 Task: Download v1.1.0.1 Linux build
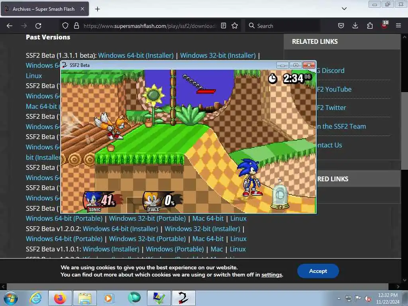[237, 249]
